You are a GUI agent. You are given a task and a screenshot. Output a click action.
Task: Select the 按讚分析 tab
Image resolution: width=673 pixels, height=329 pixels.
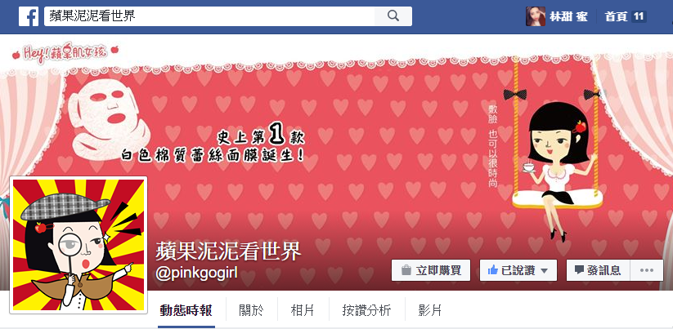pos(366,310)
